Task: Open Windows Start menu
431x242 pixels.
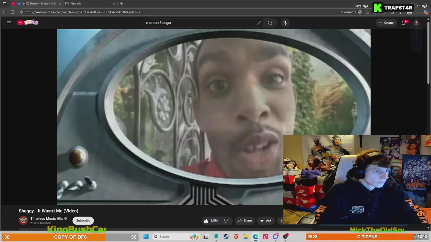Action: coord(146,237)
